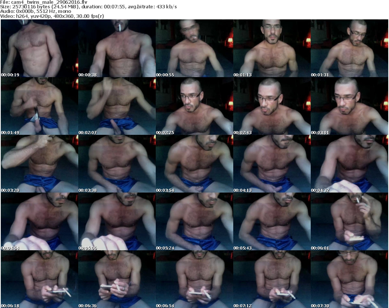Select the thumbnail labeled 00:06:01
389x308 pixels.
click(x=349, y=222)
